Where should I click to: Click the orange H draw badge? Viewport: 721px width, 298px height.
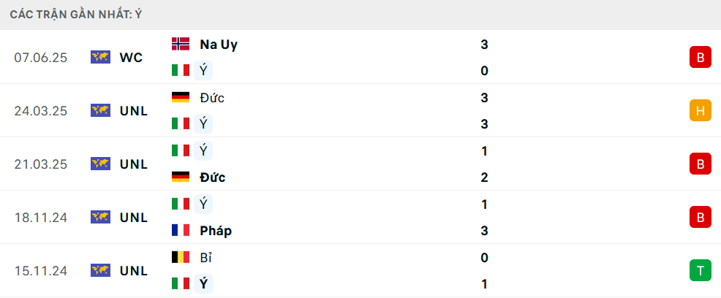click(x=700, y=111)
